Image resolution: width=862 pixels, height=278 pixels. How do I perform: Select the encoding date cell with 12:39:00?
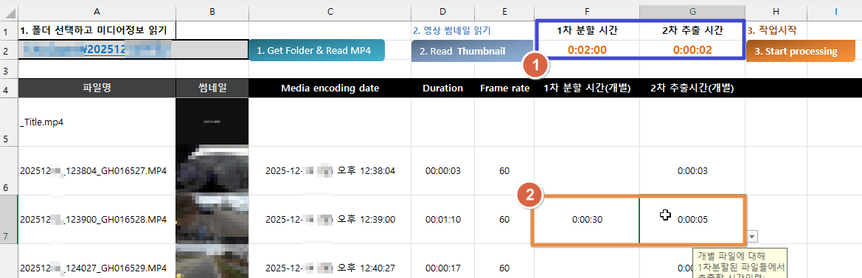click(330, 219)
